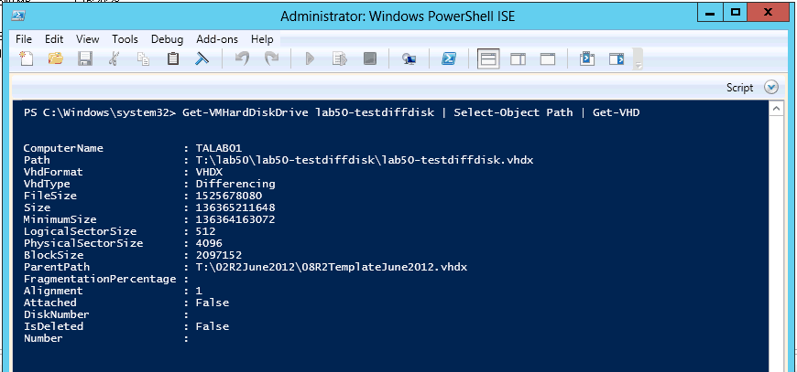Save the script with the floppy disk icon

point(85,59)
